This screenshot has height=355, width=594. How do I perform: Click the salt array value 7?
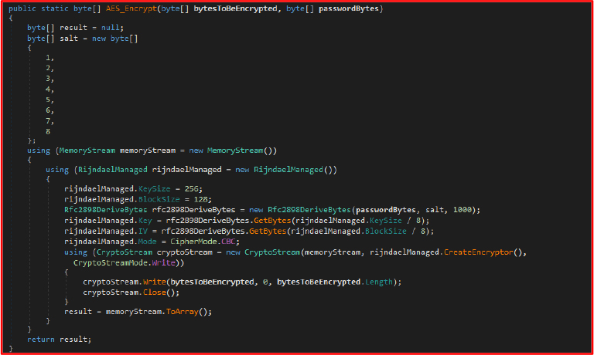[x=48, y=121]
